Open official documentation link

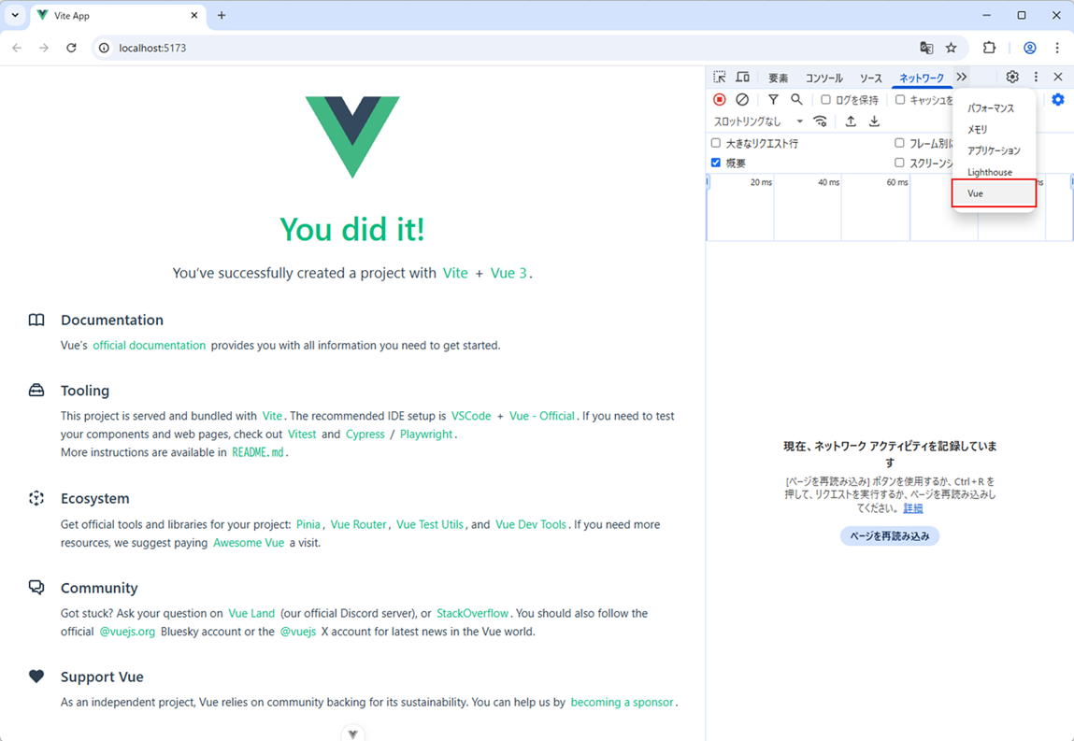[x=150, y=345]
